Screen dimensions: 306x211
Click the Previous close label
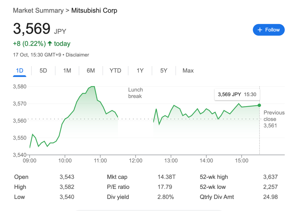[x=274, y=116]
